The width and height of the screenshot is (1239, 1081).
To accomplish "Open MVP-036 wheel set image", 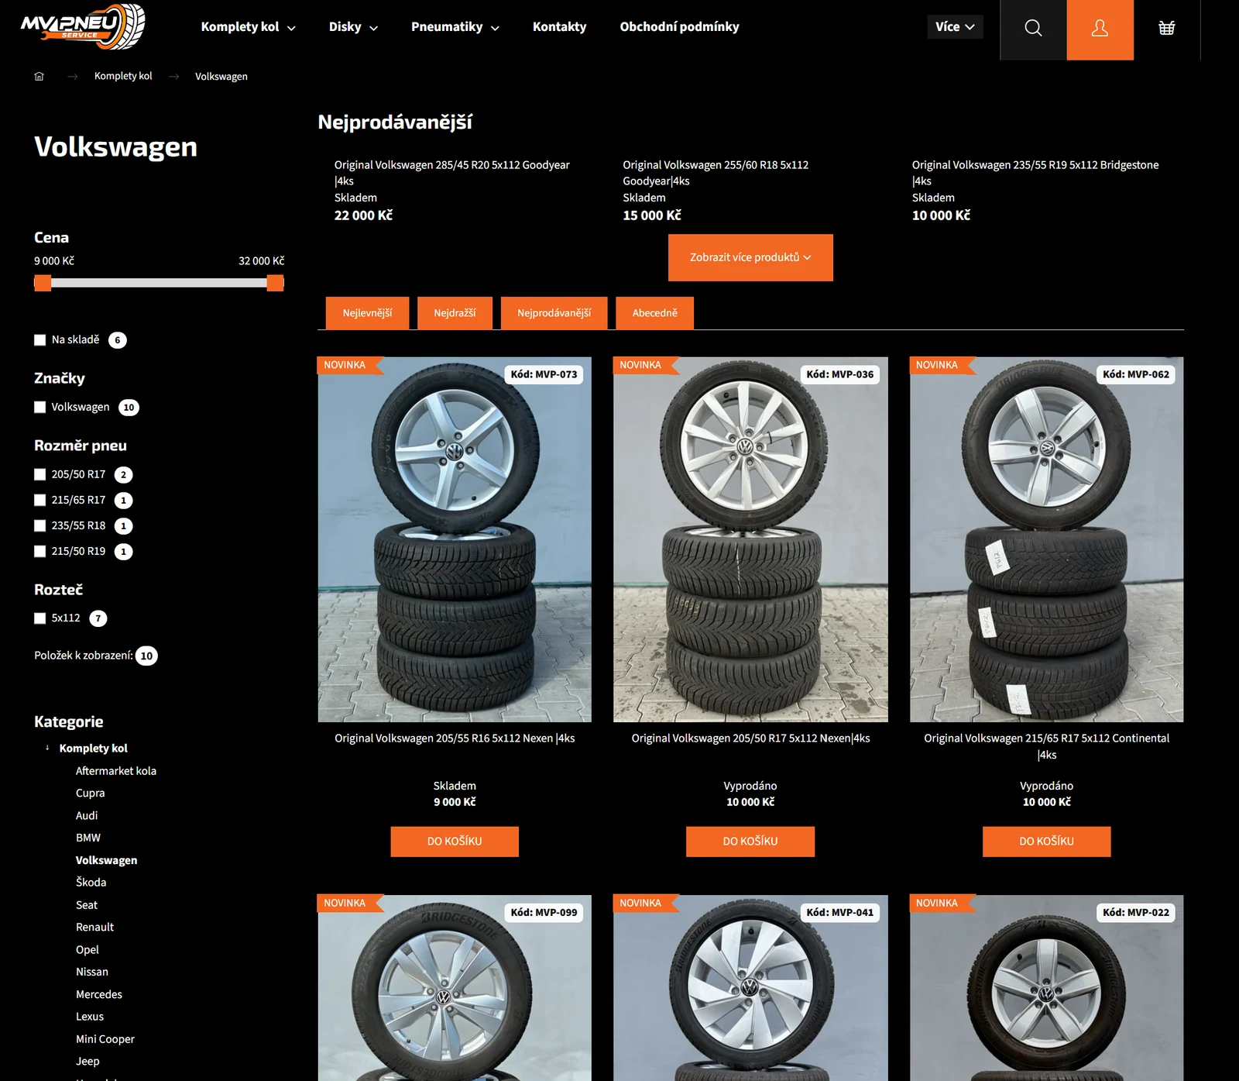I will (x=750, y=539).
